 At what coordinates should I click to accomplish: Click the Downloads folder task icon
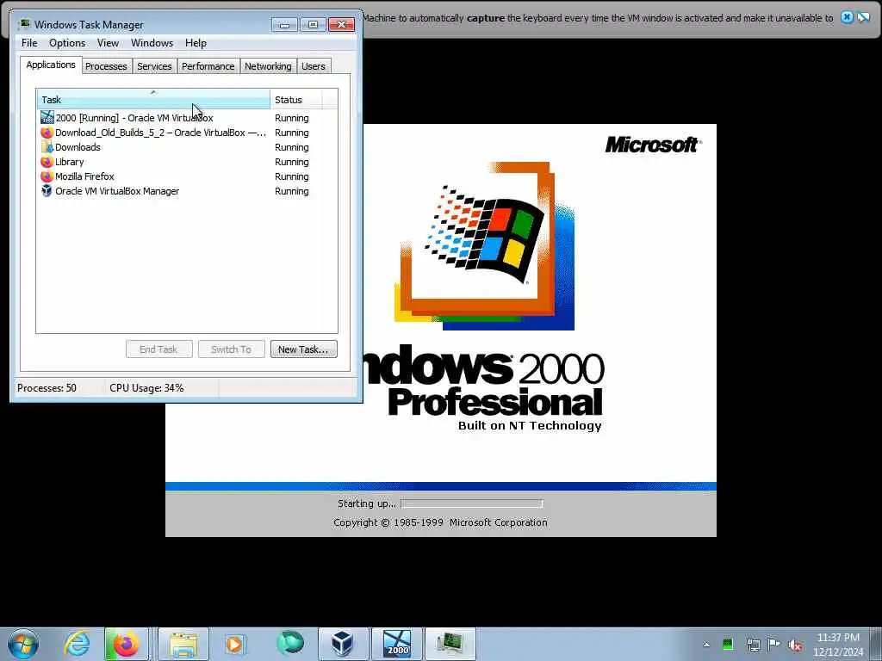(x=47, y=147)
